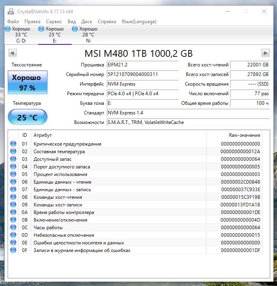
Task: Open the Вид menu
Action: 72,22
